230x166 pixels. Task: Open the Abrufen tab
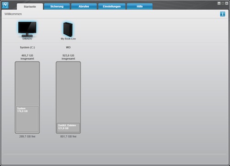(x=84, y=6)
